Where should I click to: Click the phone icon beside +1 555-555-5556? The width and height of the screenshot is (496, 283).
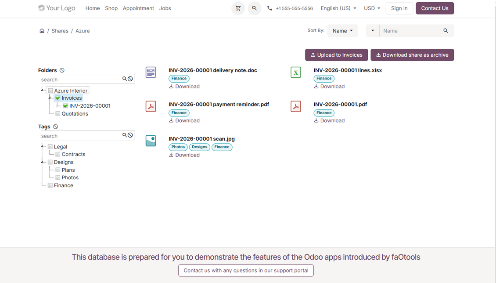pyautogui.click(x=270, y=8)
